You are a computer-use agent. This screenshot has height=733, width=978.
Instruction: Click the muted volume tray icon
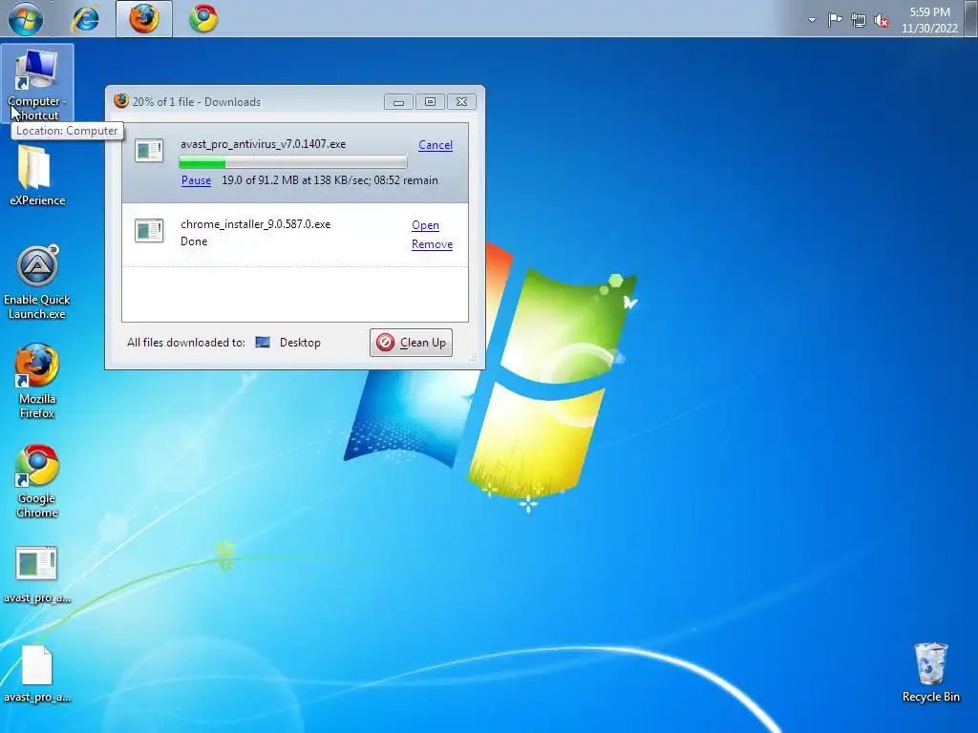882,20
